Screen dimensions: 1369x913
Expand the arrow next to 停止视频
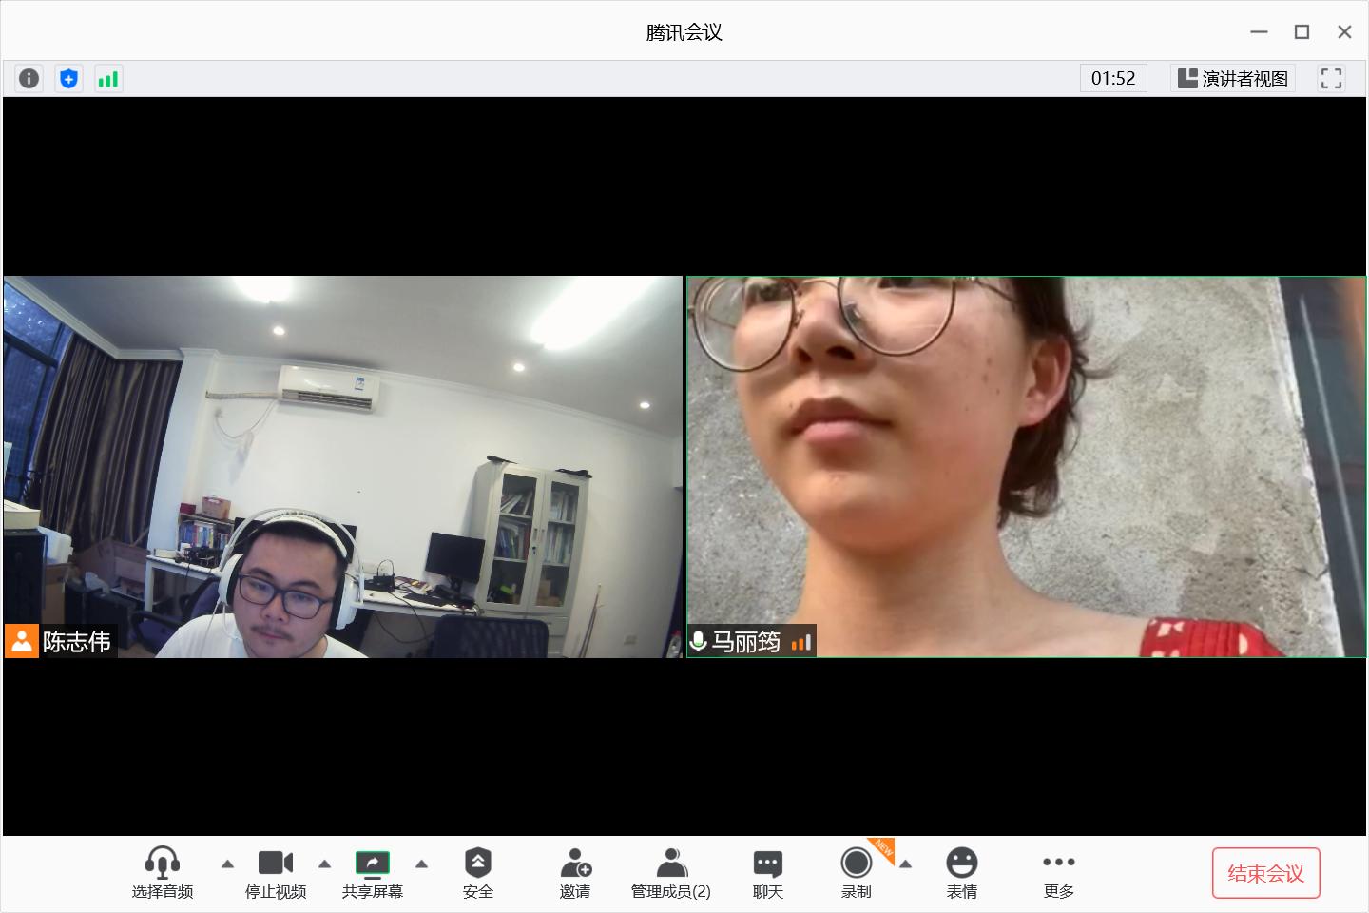(324, 864)
